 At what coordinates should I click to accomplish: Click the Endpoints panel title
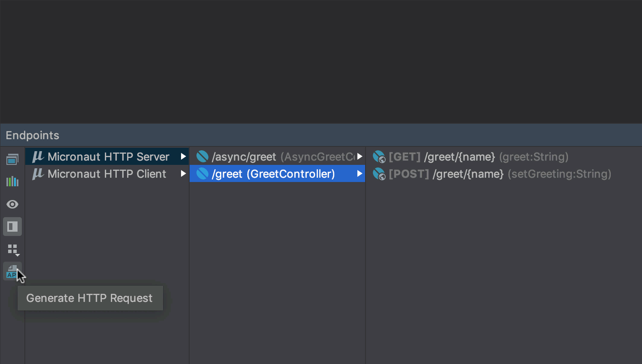[x=33, y=135]
